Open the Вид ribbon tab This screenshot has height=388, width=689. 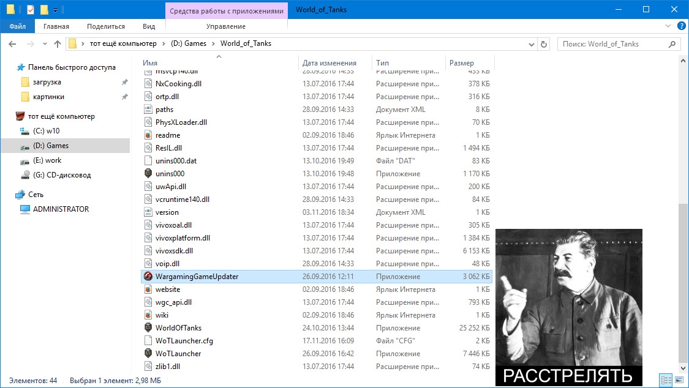click(149, 26)
